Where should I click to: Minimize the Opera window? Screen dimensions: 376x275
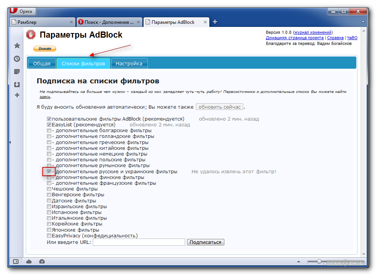tap(333, 11)
